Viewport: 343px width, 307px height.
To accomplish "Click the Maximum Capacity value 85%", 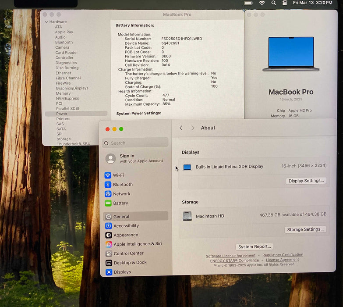I will tap(166, 104).
